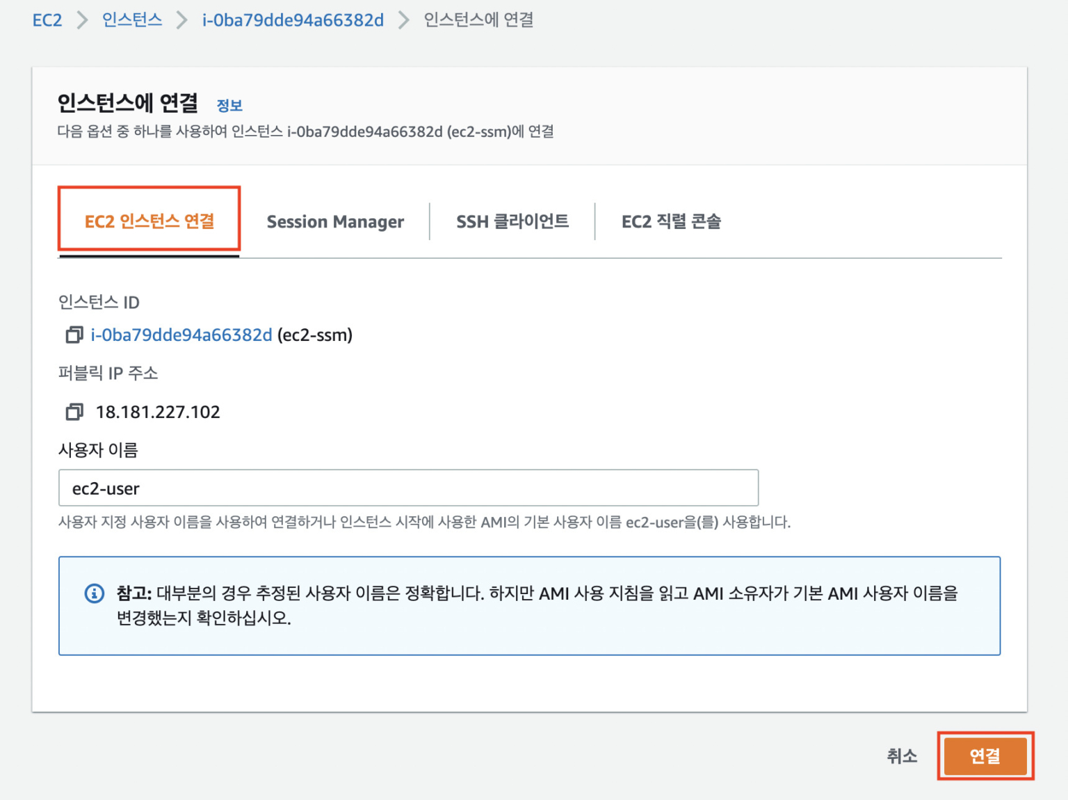Image resolution: width=1068 pixels, height=800 pixels.
Task: Copy the instance ID i-0ba79dde94a66382d
Action: (x=73, y=335)
